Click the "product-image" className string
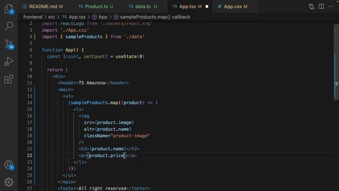339x191 pixels. [x=130, y=136]
